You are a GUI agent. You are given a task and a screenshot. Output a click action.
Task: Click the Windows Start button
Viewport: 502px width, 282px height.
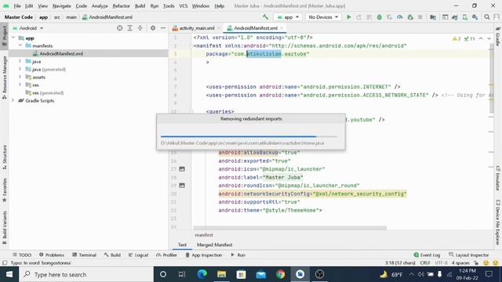9,274
